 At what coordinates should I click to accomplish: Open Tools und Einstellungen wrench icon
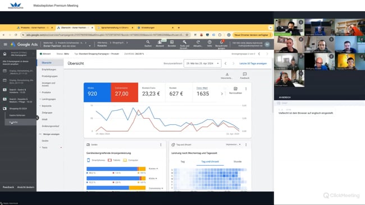184,44
